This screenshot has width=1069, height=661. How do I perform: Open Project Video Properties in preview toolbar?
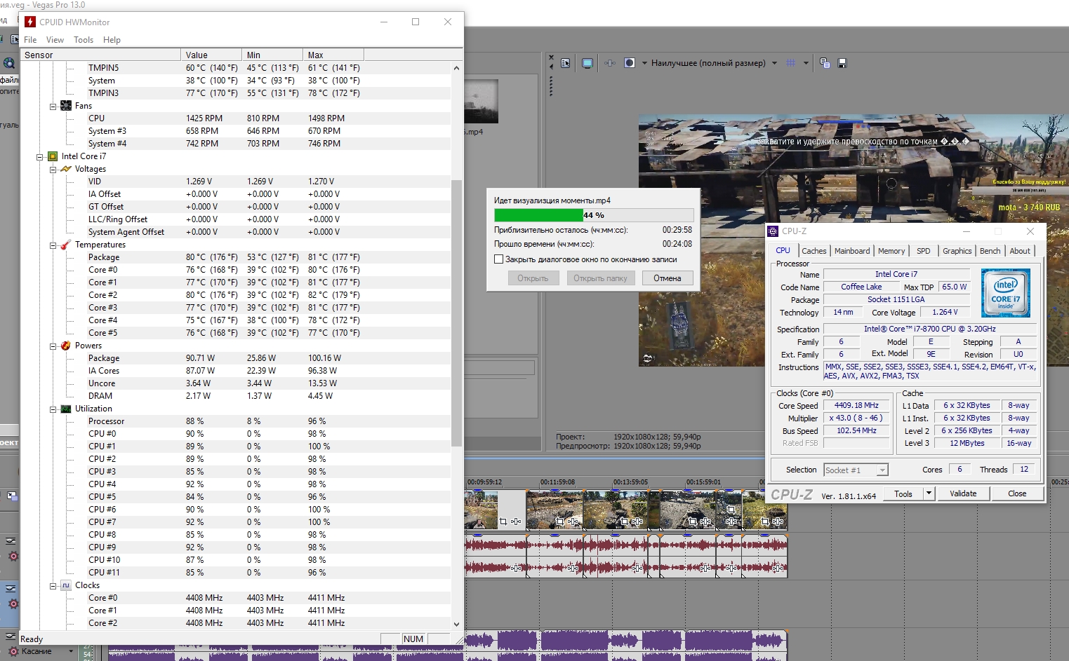pyautogui.click(x=566, y=63)
